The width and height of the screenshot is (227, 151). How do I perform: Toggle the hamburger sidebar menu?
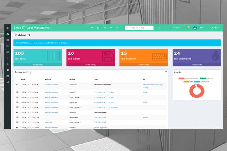[x=7, y=28]
